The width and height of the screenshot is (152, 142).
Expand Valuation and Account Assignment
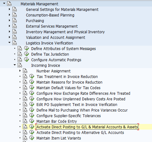[10, 37]
